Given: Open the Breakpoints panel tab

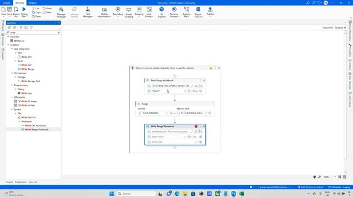Looking at the screenshot, I should [21, 182].
